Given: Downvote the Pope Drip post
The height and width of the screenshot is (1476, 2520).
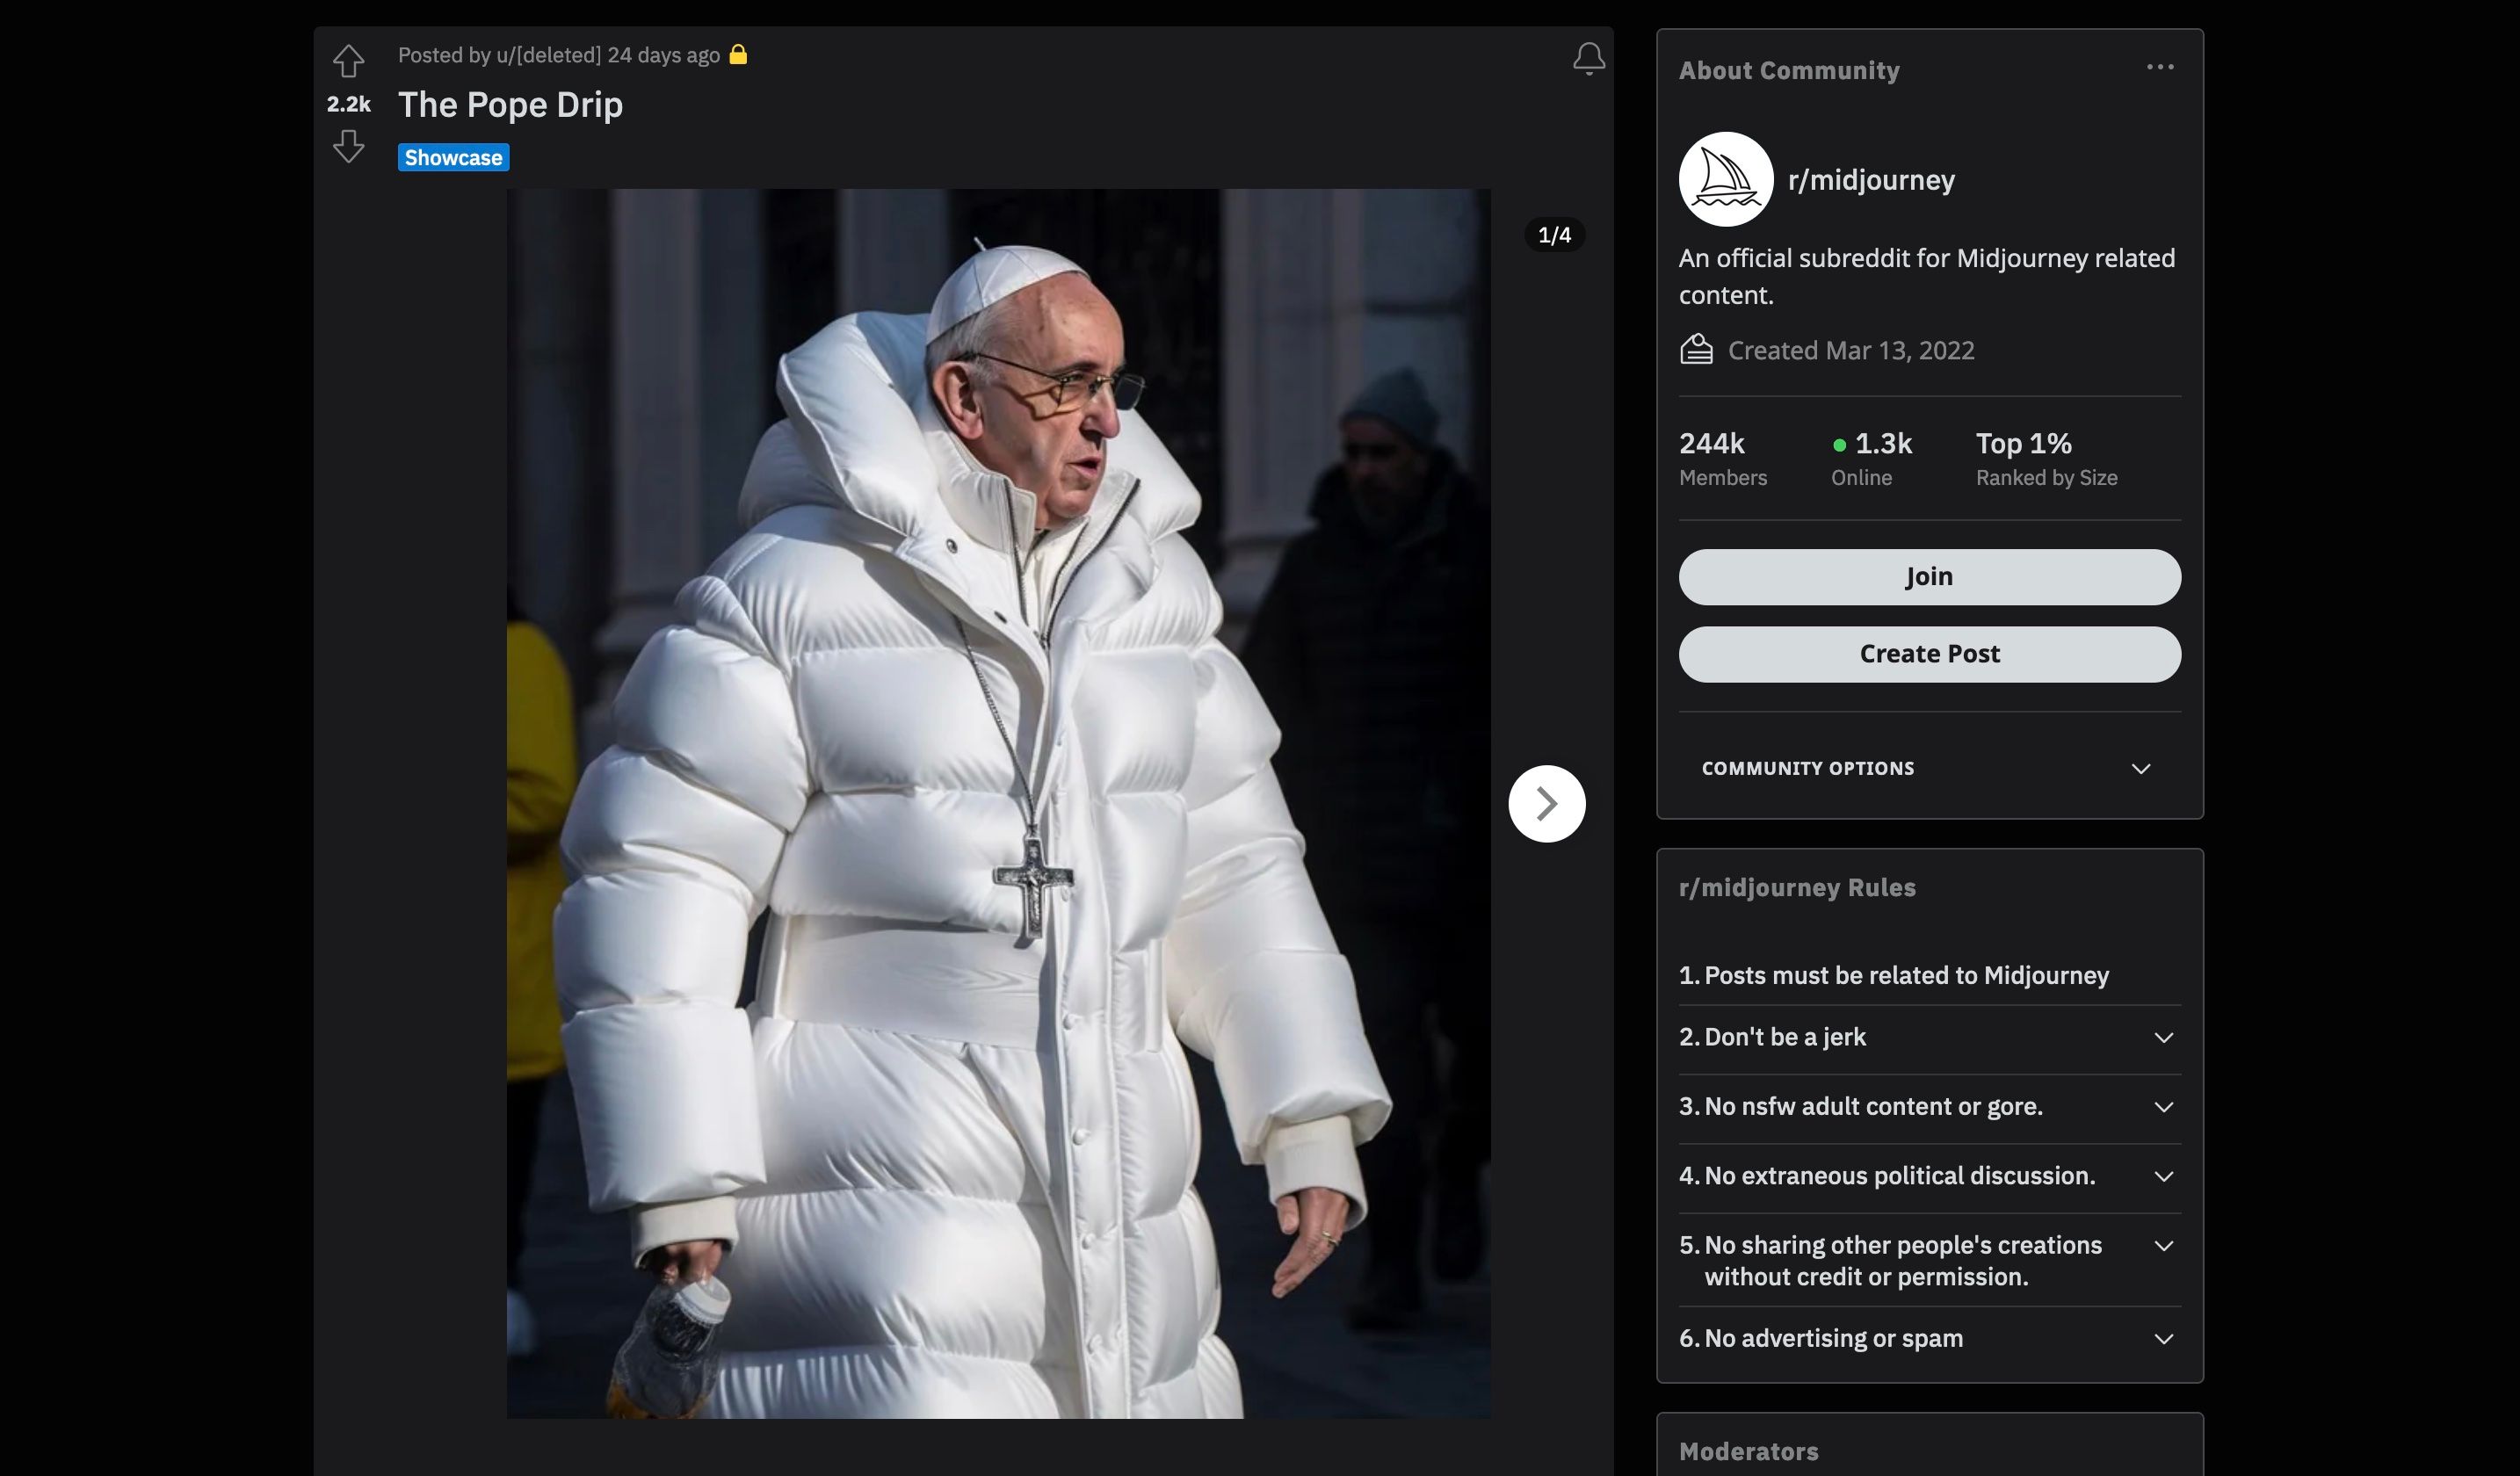Looking at the screenshot, I should pos(348,147).
